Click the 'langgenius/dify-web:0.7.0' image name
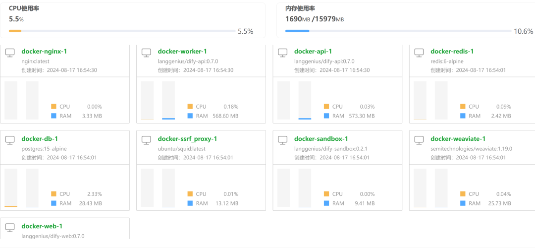The image size is (535, 248). (x=53, y=237)
